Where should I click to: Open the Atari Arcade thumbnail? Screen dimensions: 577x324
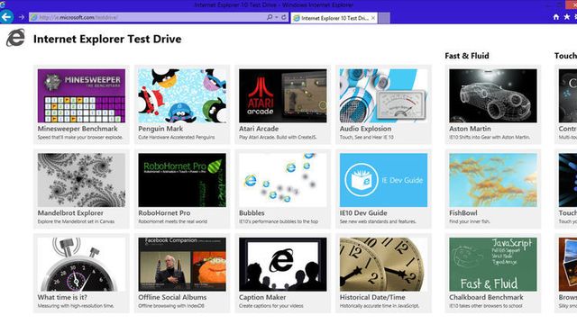pos(282,95)
